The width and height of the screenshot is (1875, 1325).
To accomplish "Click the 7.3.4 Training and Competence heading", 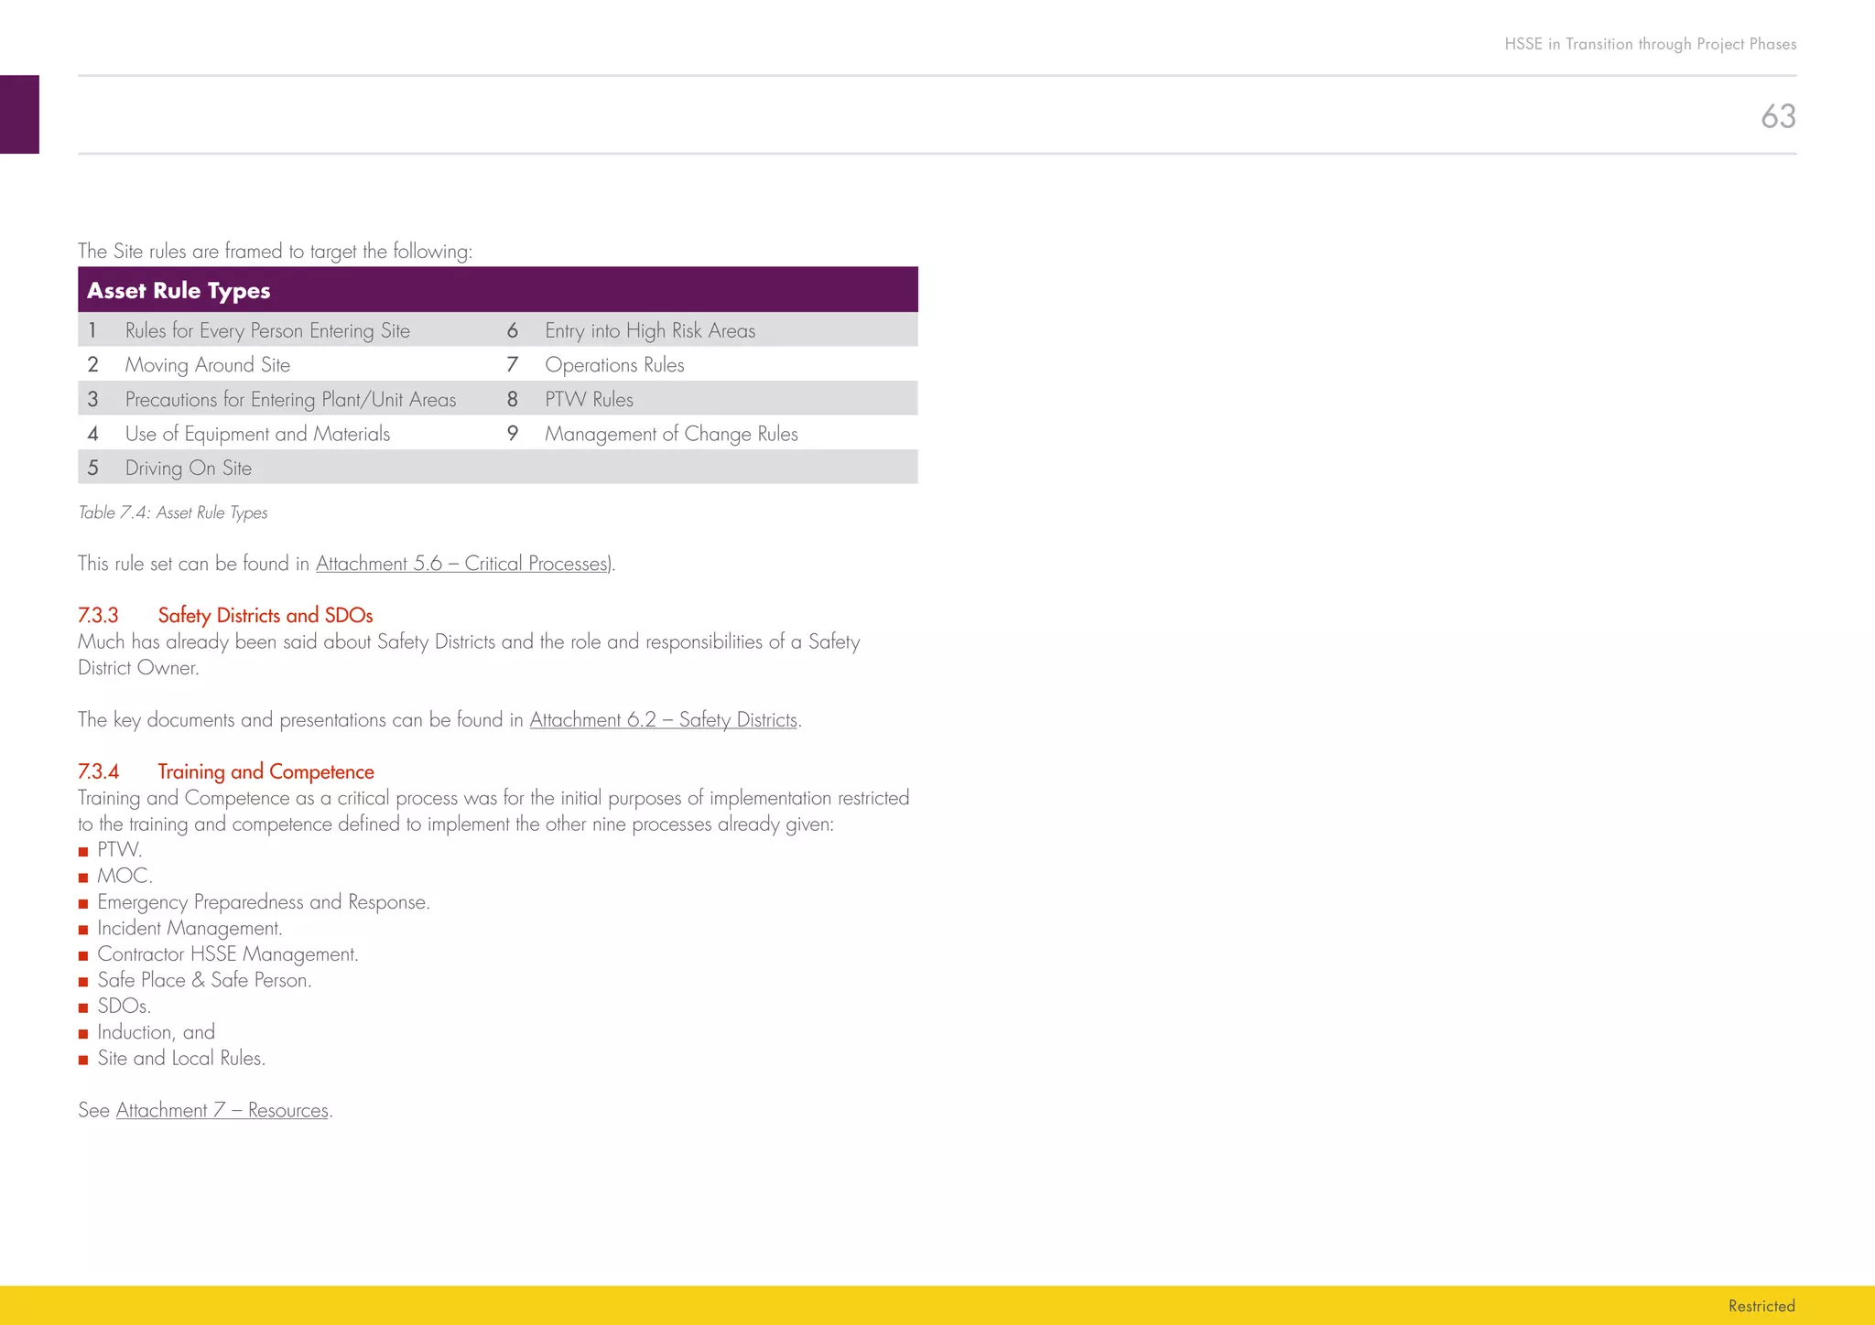I will coord(226,771).
